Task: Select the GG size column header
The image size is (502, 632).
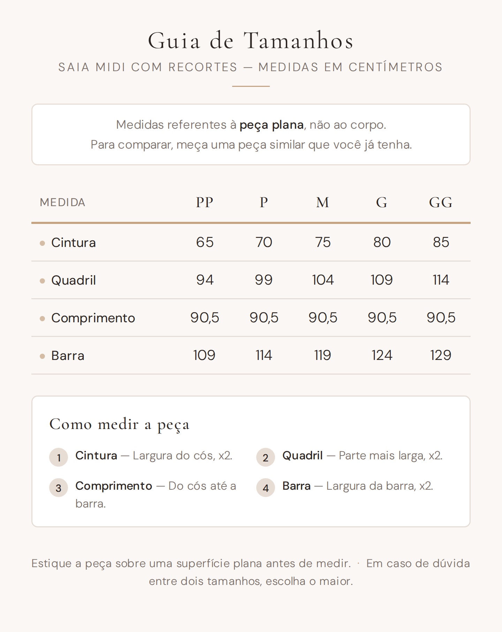Action: point(441,202)
